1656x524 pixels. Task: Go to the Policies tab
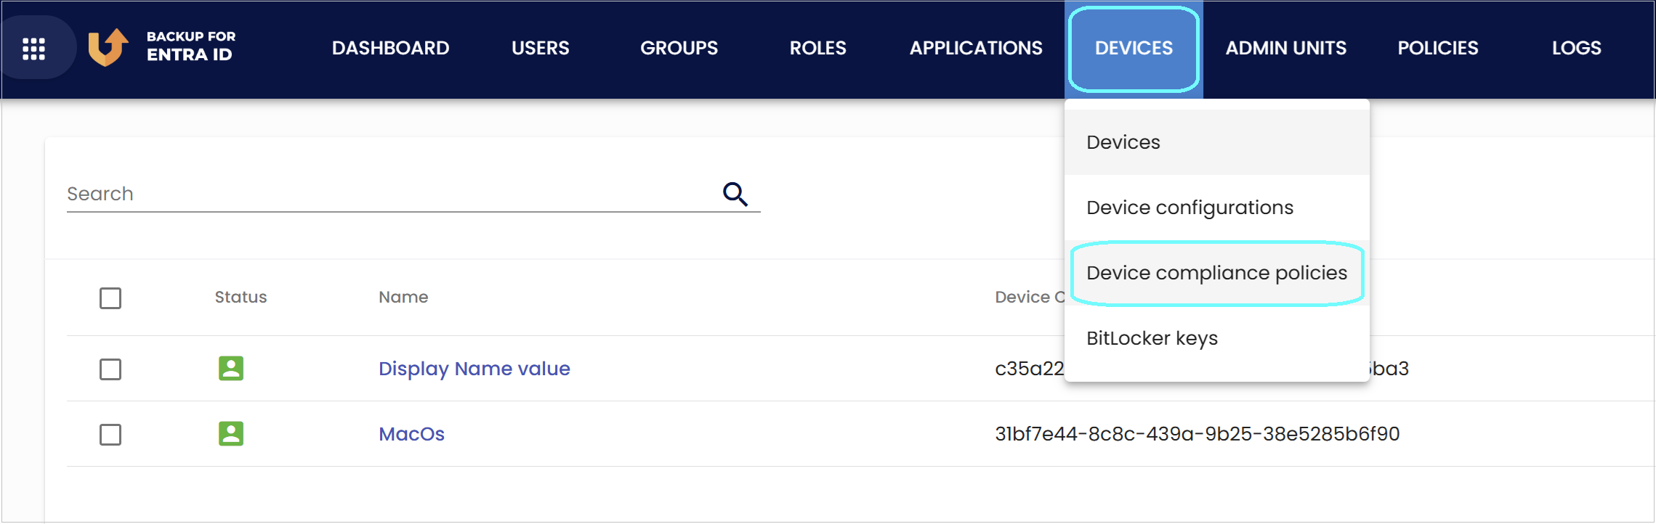coord(1438,48)
